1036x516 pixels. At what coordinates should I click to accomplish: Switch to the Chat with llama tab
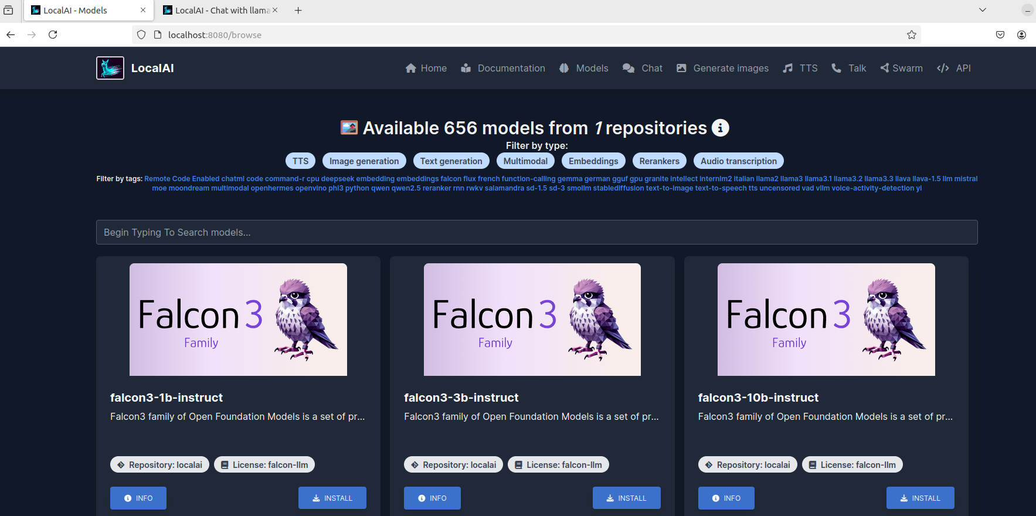tap(220, 11)
